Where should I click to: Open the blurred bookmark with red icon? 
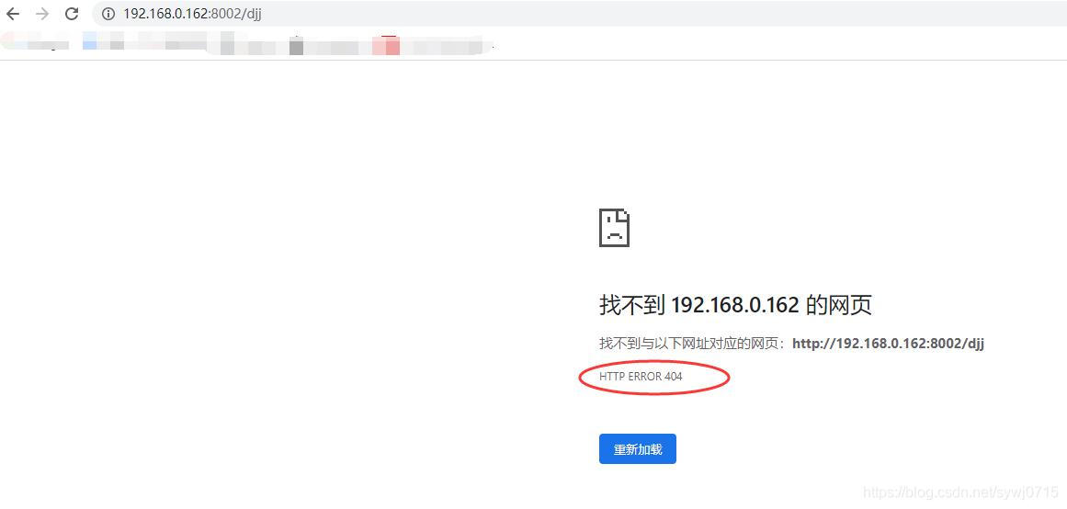[x=386, y=45]
